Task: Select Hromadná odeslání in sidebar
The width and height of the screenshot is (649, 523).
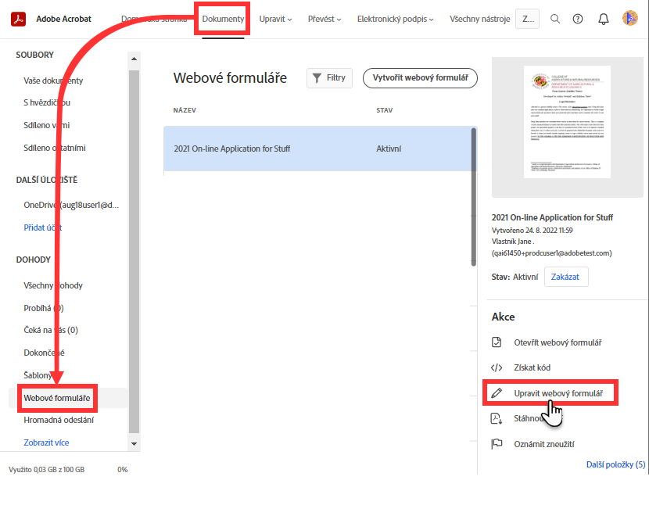Action: pos(59,420)
